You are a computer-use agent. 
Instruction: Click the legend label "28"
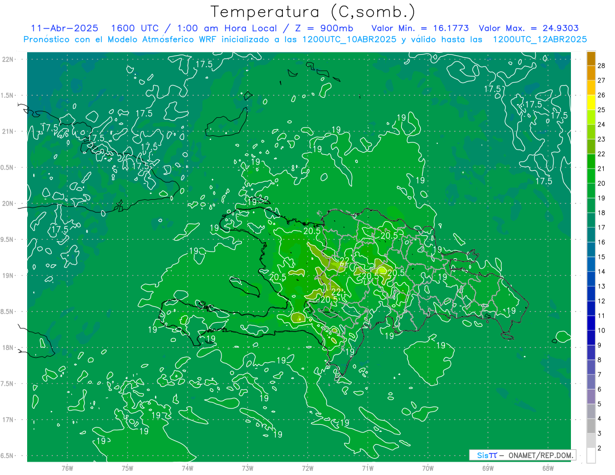(601, 65)
